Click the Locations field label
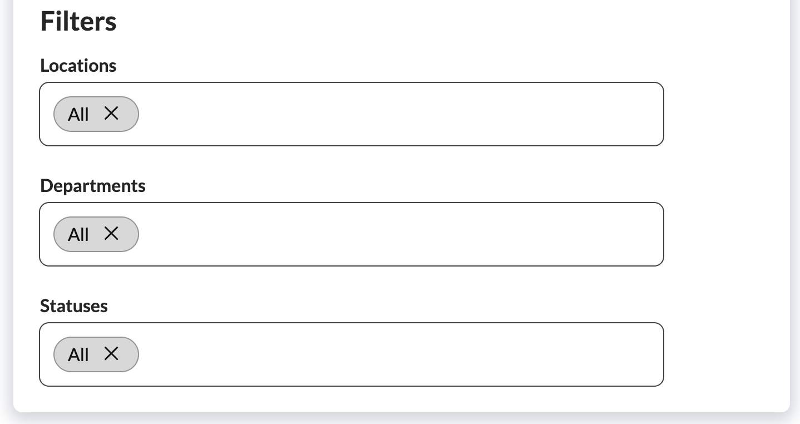This screenshot has width=800, height=424. point(78,66)
